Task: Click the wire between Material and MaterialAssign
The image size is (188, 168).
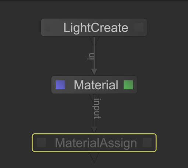Action: tap(94, 122)
